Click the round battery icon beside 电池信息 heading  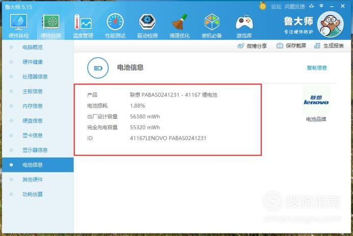pos(98,68)
